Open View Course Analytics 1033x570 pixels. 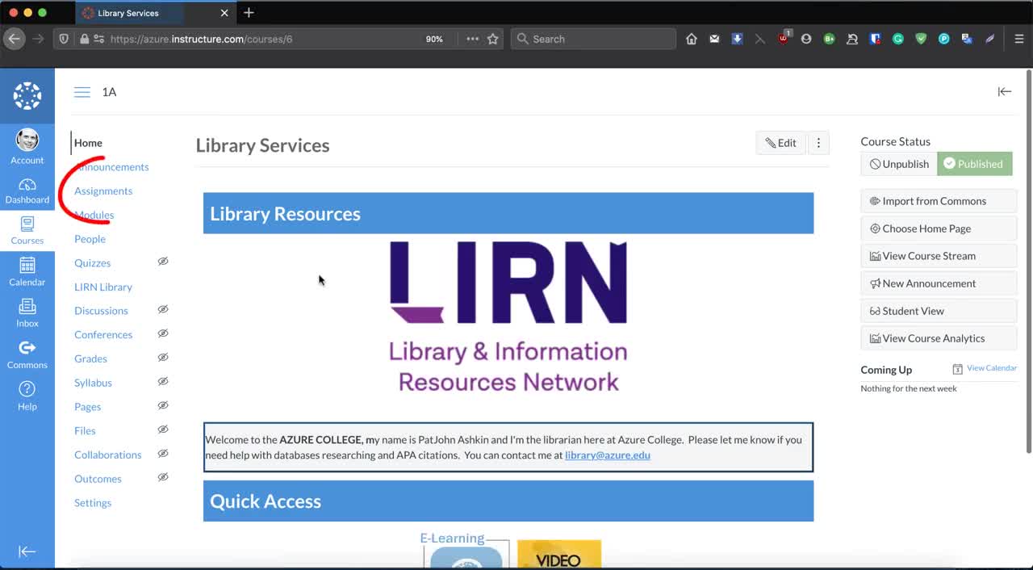pos(939,338)
